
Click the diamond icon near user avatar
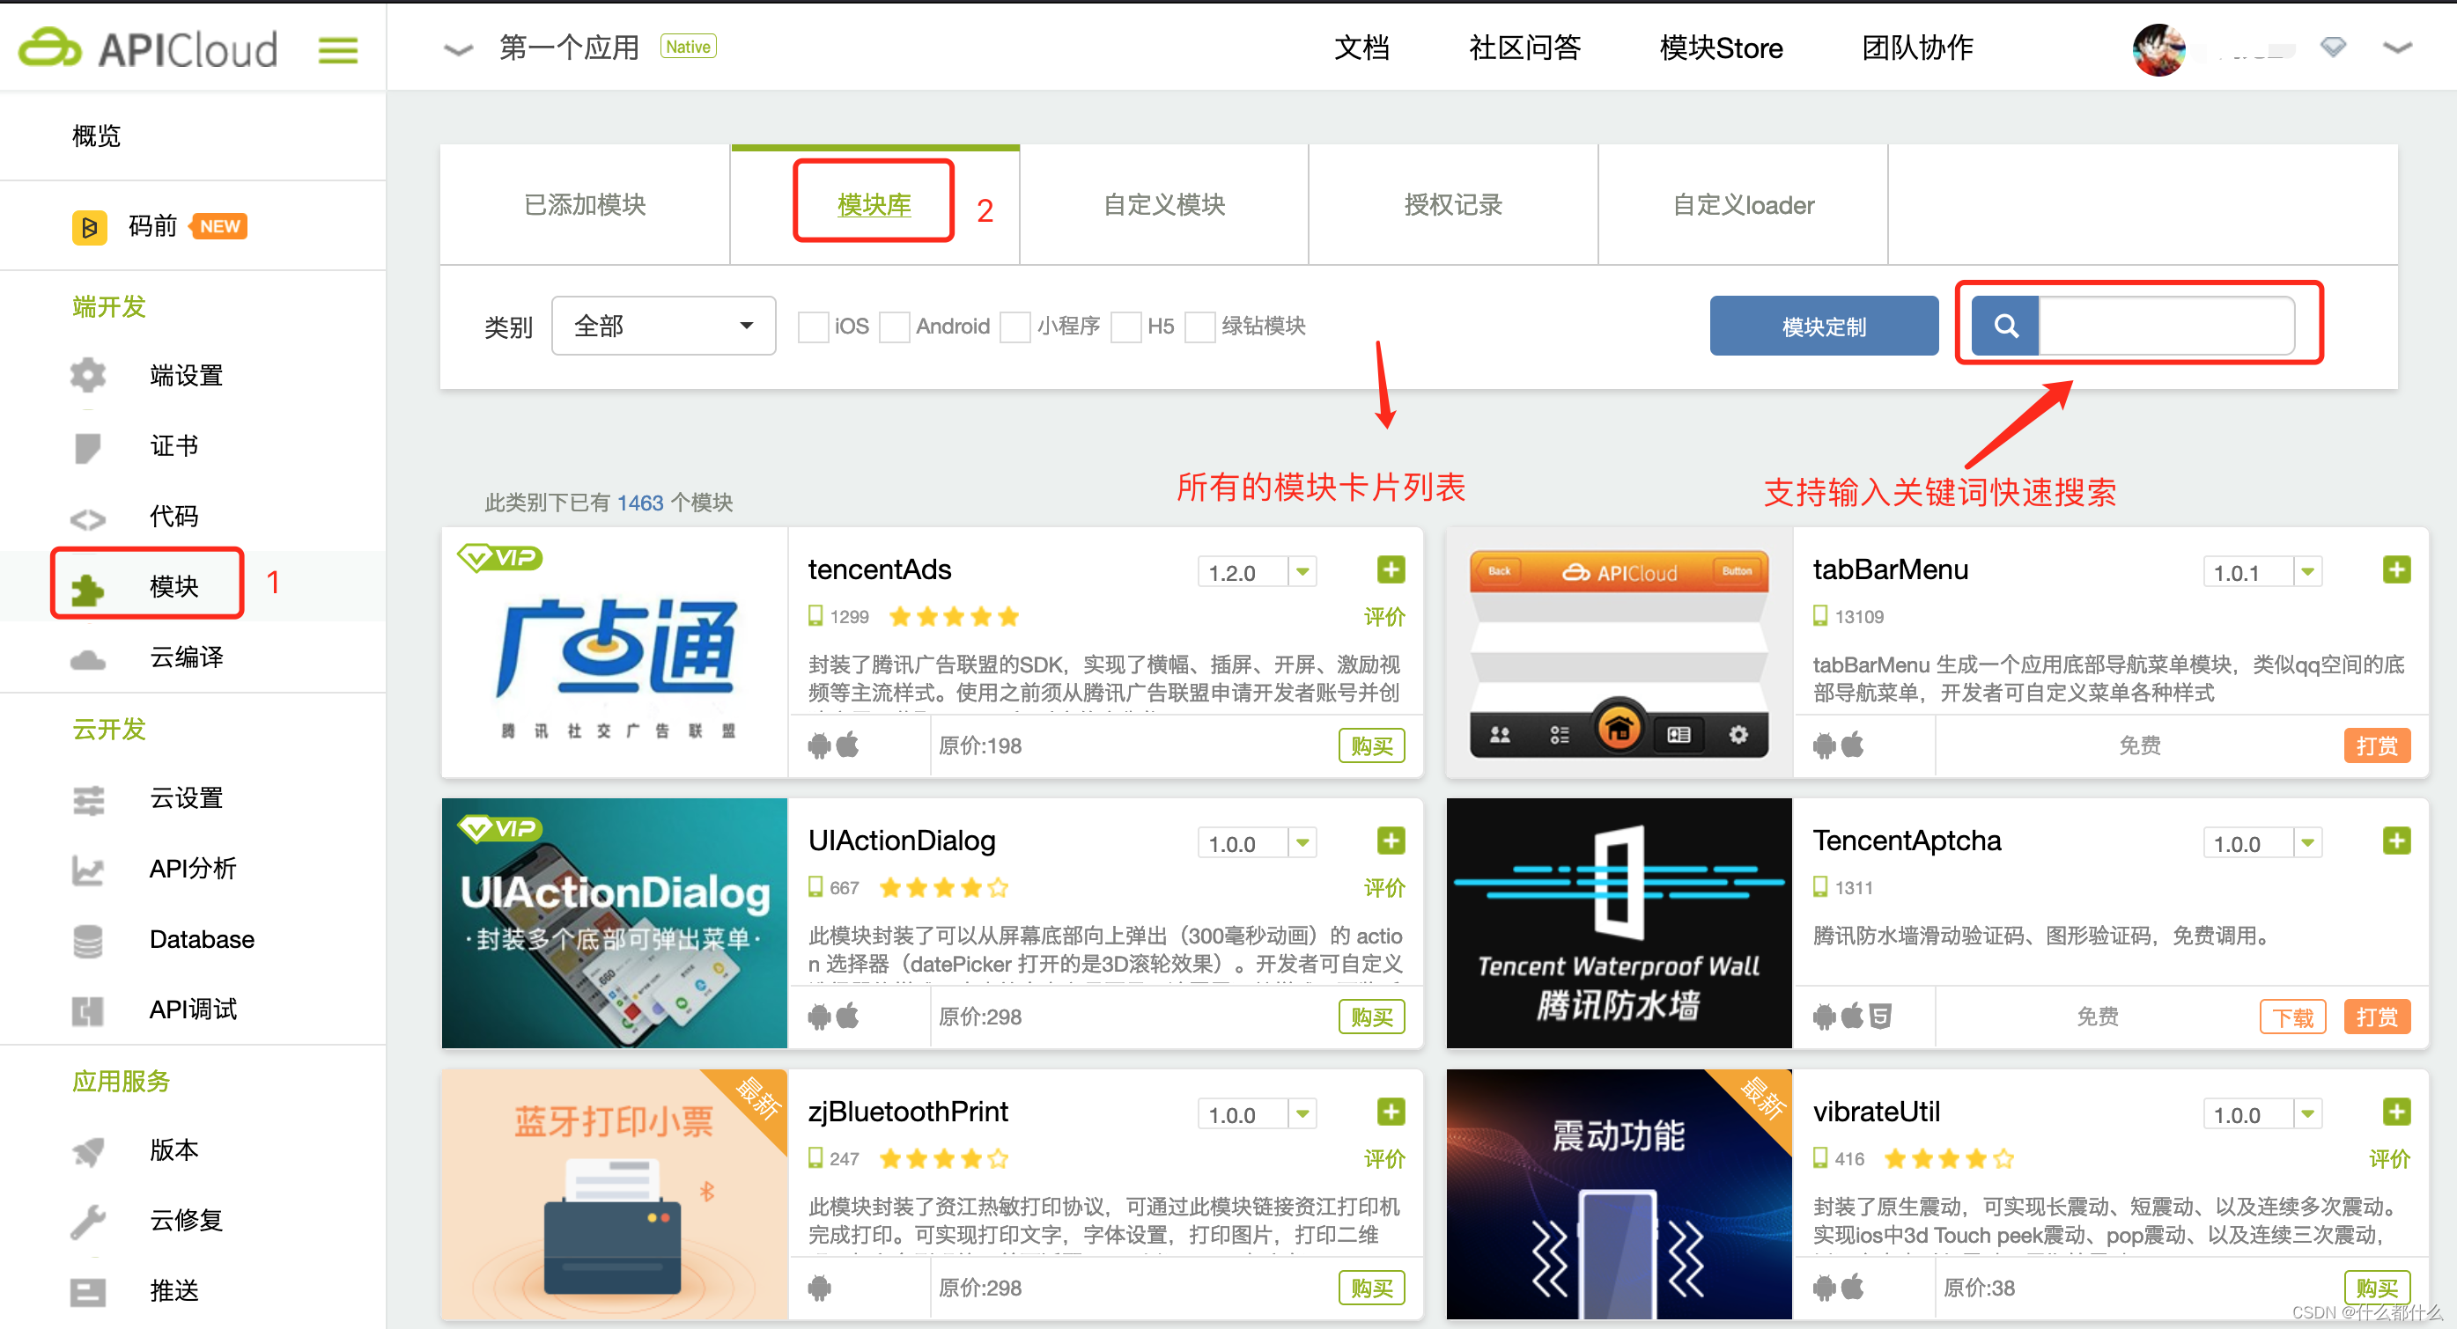(2333, 47)
